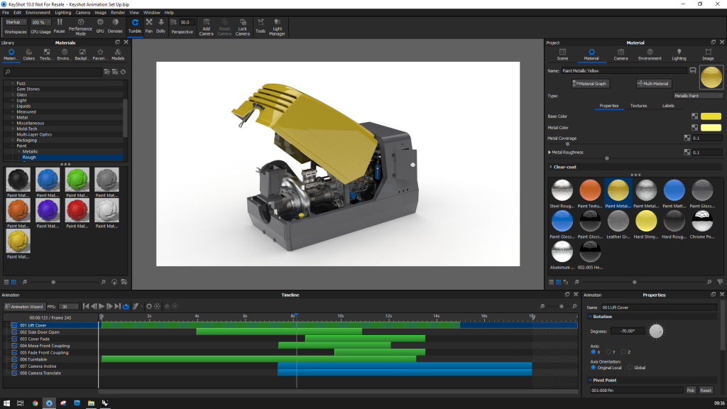The height and width of the screenshot is (409, 727).
Task: Open the Base Color yellow swatch
Action: 711,116
